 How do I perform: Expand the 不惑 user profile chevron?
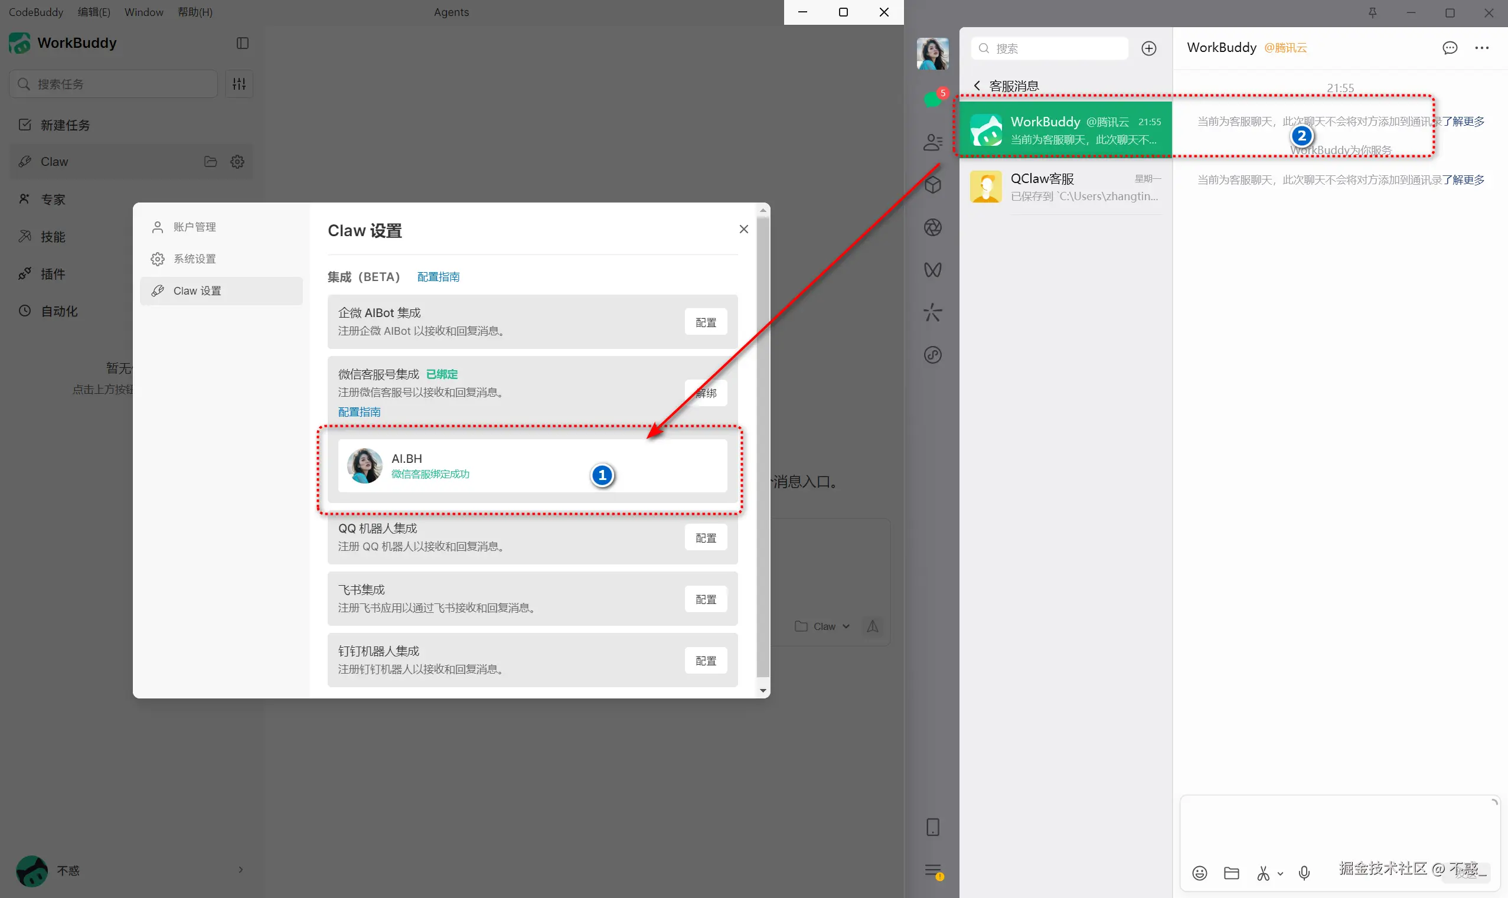click(241, 870)
